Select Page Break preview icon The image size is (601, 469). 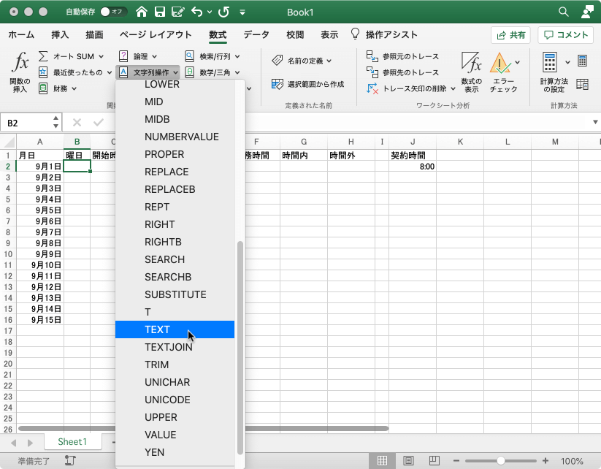click(x=435, y=460)
